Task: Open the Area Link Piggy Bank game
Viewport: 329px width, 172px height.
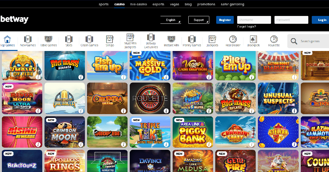Action: (x=193, y=132)
